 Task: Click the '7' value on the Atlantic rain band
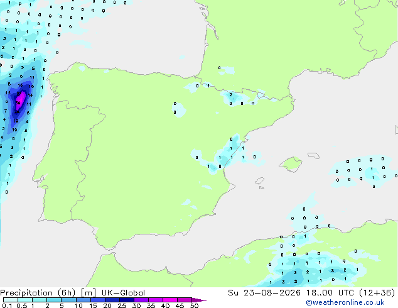[6, 111]
